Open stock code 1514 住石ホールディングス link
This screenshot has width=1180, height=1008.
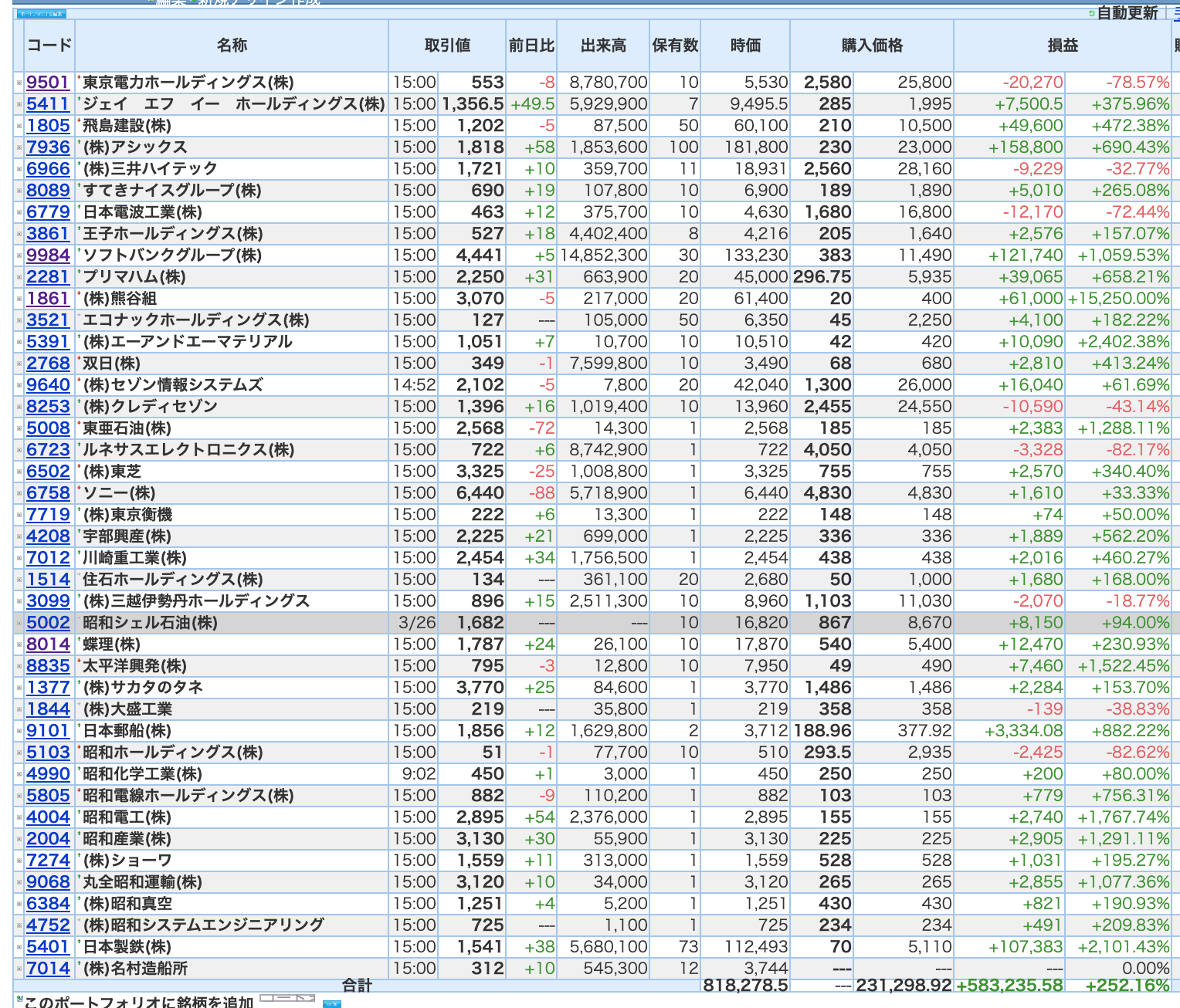(x=48, y=580)
